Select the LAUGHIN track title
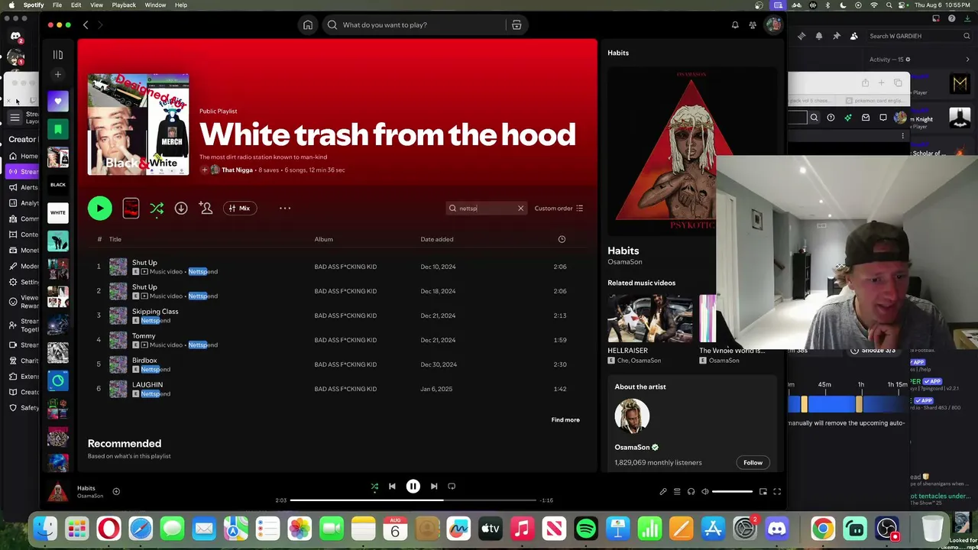Image resolution: width=978 pixels, height=550 pixels. click(147, 385)
